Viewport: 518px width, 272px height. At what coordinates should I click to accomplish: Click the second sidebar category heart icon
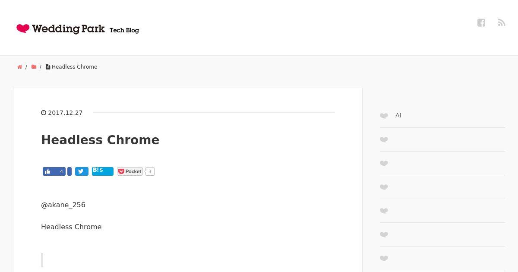[384, 139]
